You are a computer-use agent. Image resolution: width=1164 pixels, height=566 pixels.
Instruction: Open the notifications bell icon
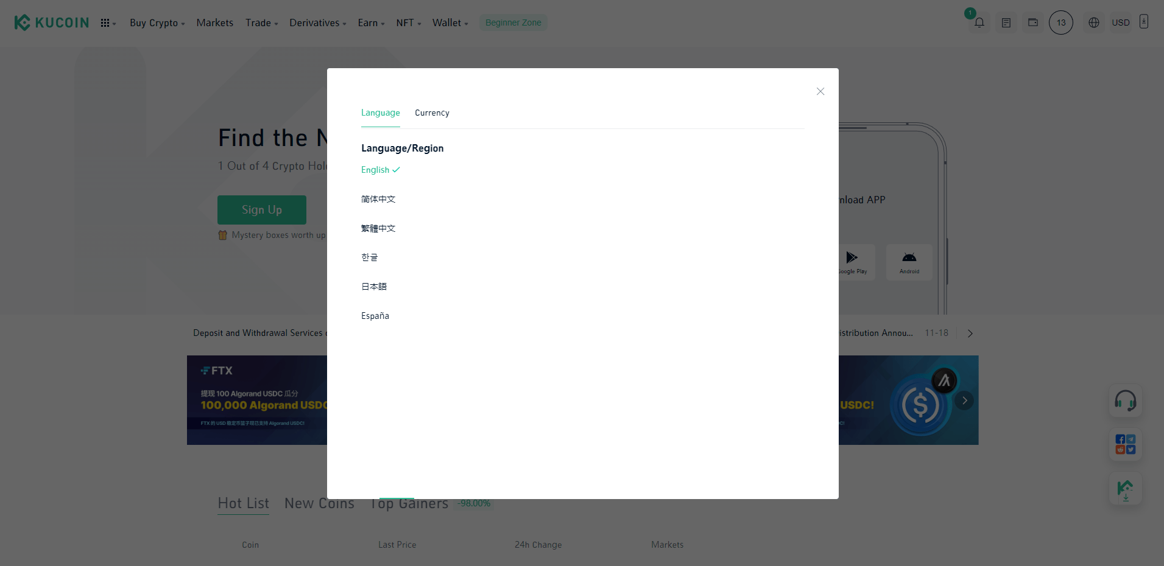[x=979, y=23]
